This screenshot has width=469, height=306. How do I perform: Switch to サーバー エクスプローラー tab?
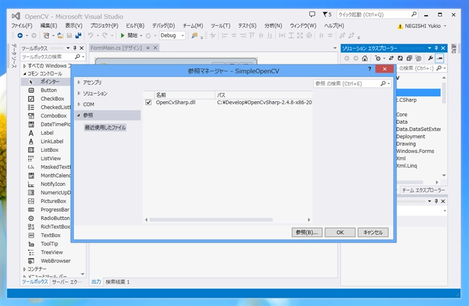(x=67, y=282)
